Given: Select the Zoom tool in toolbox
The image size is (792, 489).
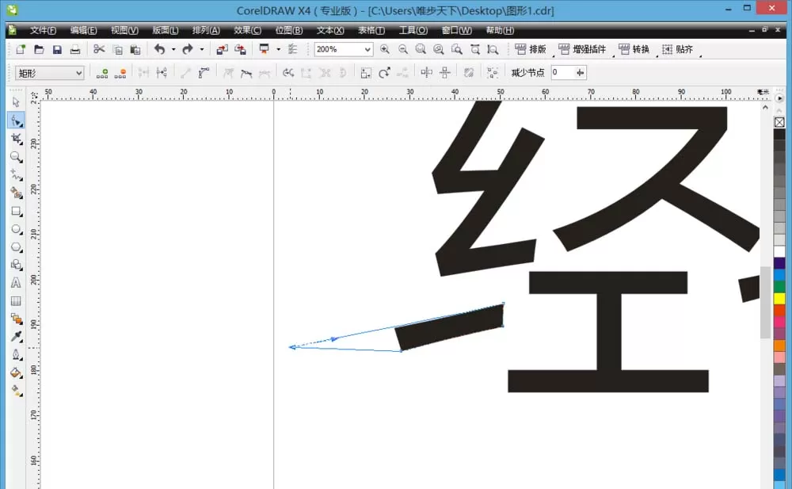Looking at the screenshot, I should (x=16, y=157).
